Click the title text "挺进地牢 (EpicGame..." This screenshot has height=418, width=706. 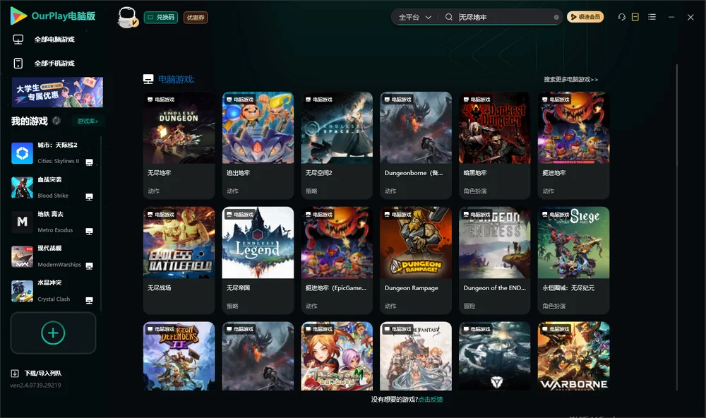coord(336,288)
